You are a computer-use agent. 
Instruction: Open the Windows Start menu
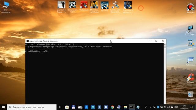[x=3, y=107]
